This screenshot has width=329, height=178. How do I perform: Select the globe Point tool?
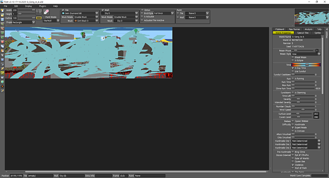point(2,82)
